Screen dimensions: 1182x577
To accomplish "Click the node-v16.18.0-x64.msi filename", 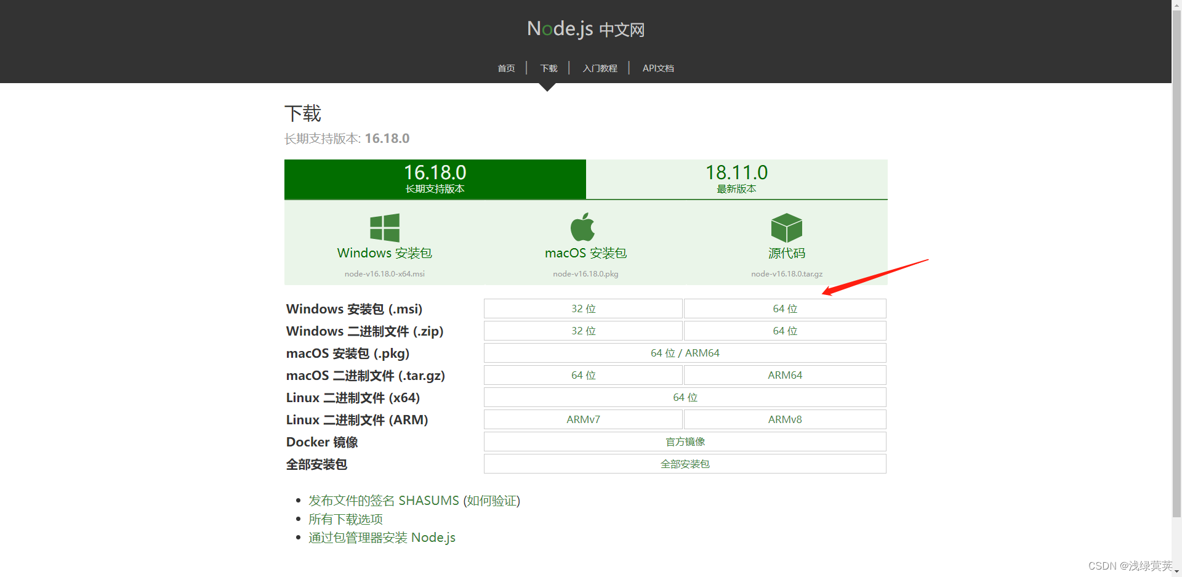I will pyautogui.click(x=385, y=274).
